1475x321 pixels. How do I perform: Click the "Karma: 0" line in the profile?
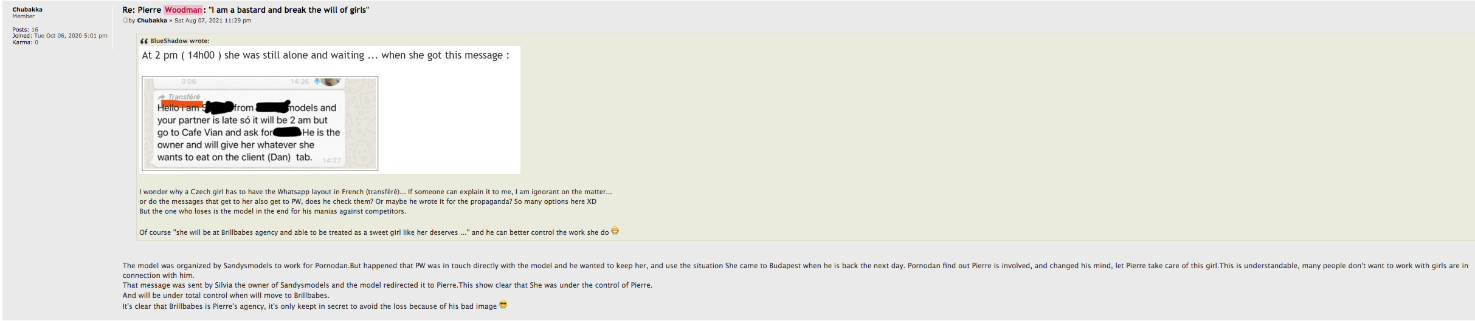[26, 42]
